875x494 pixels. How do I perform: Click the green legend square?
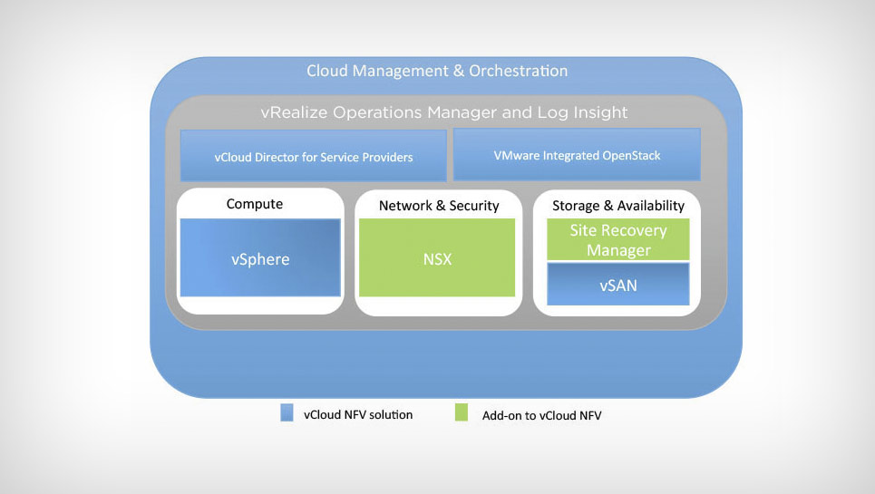[x=462, y=414]
